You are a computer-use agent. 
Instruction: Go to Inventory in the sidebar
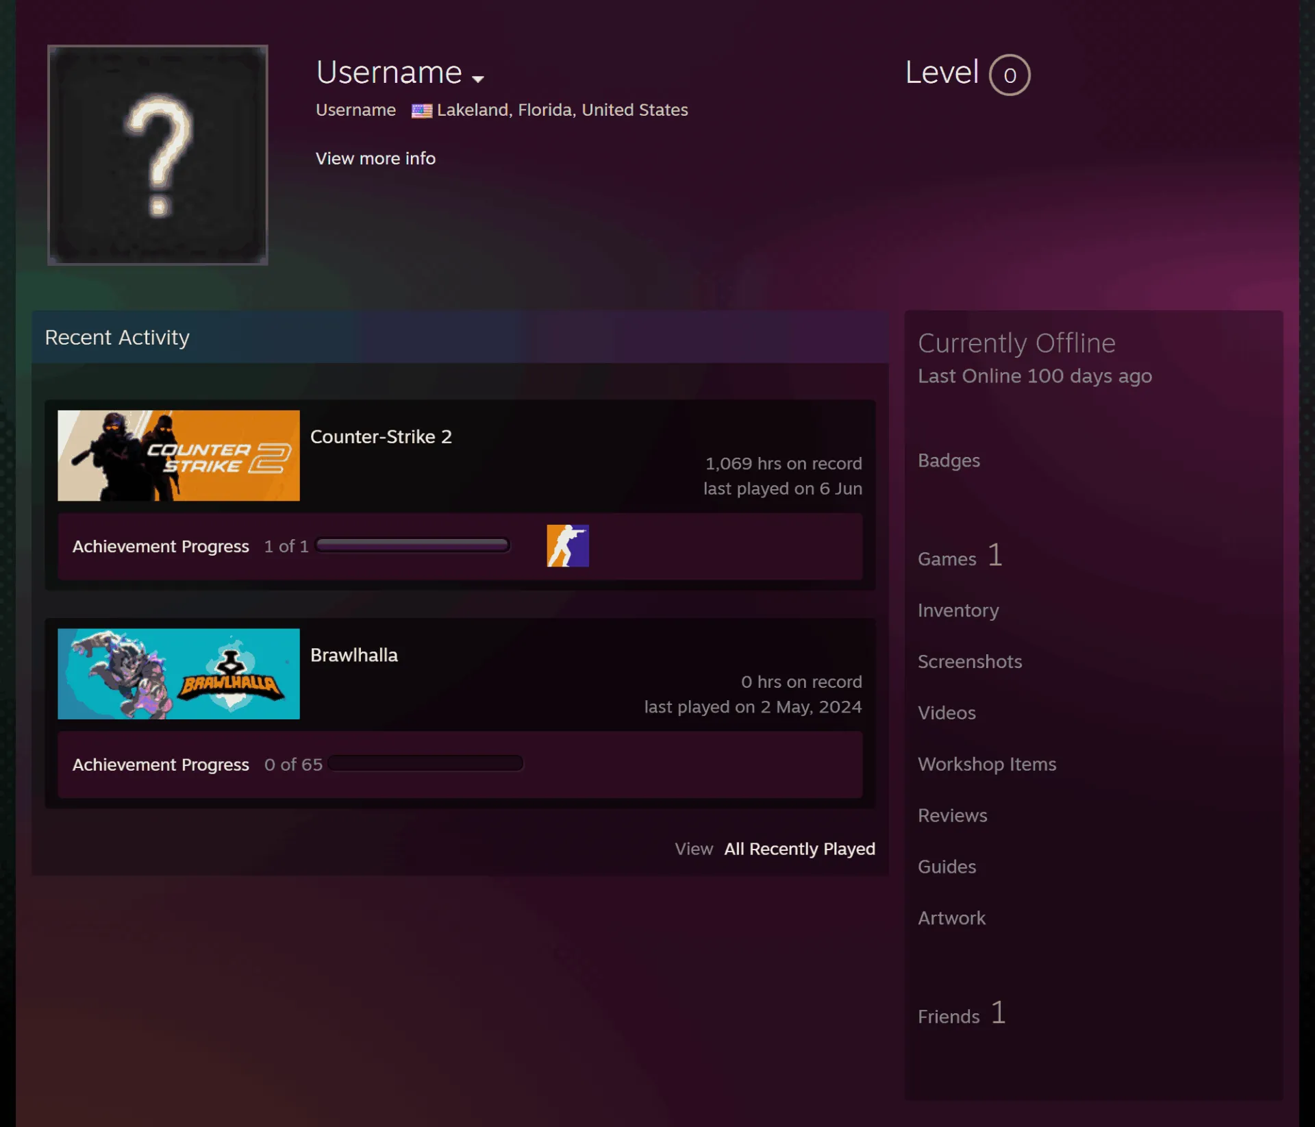pyautogui.click(x=958, y=610)
